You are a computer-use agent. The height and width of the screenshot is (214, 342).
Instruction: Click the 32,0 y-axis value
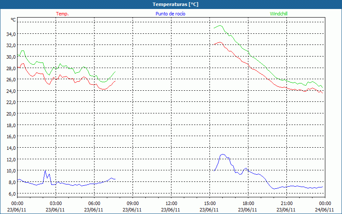coord(11,45)
